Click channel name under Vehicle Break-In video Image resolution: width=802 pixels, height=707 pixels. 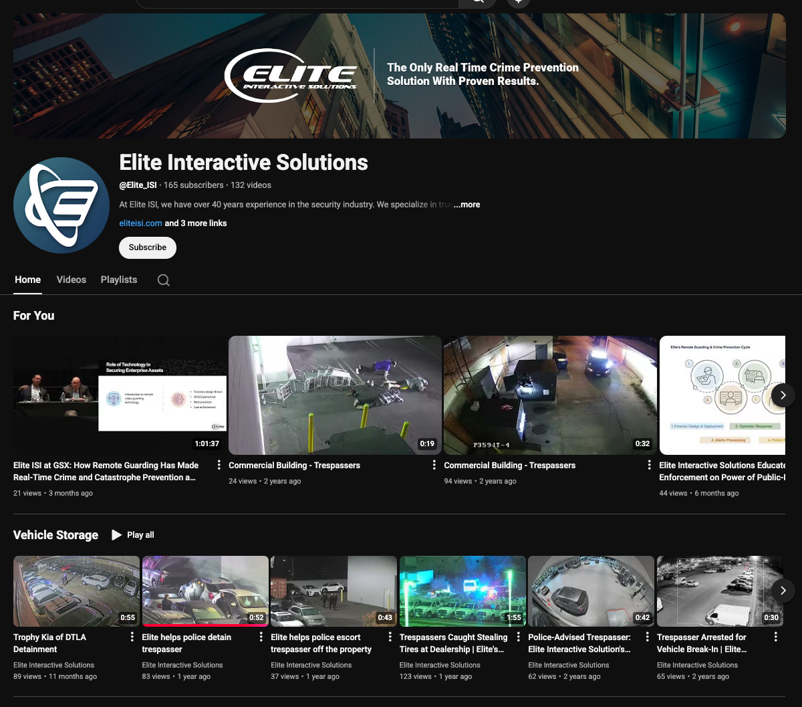(x=697, y=665)
